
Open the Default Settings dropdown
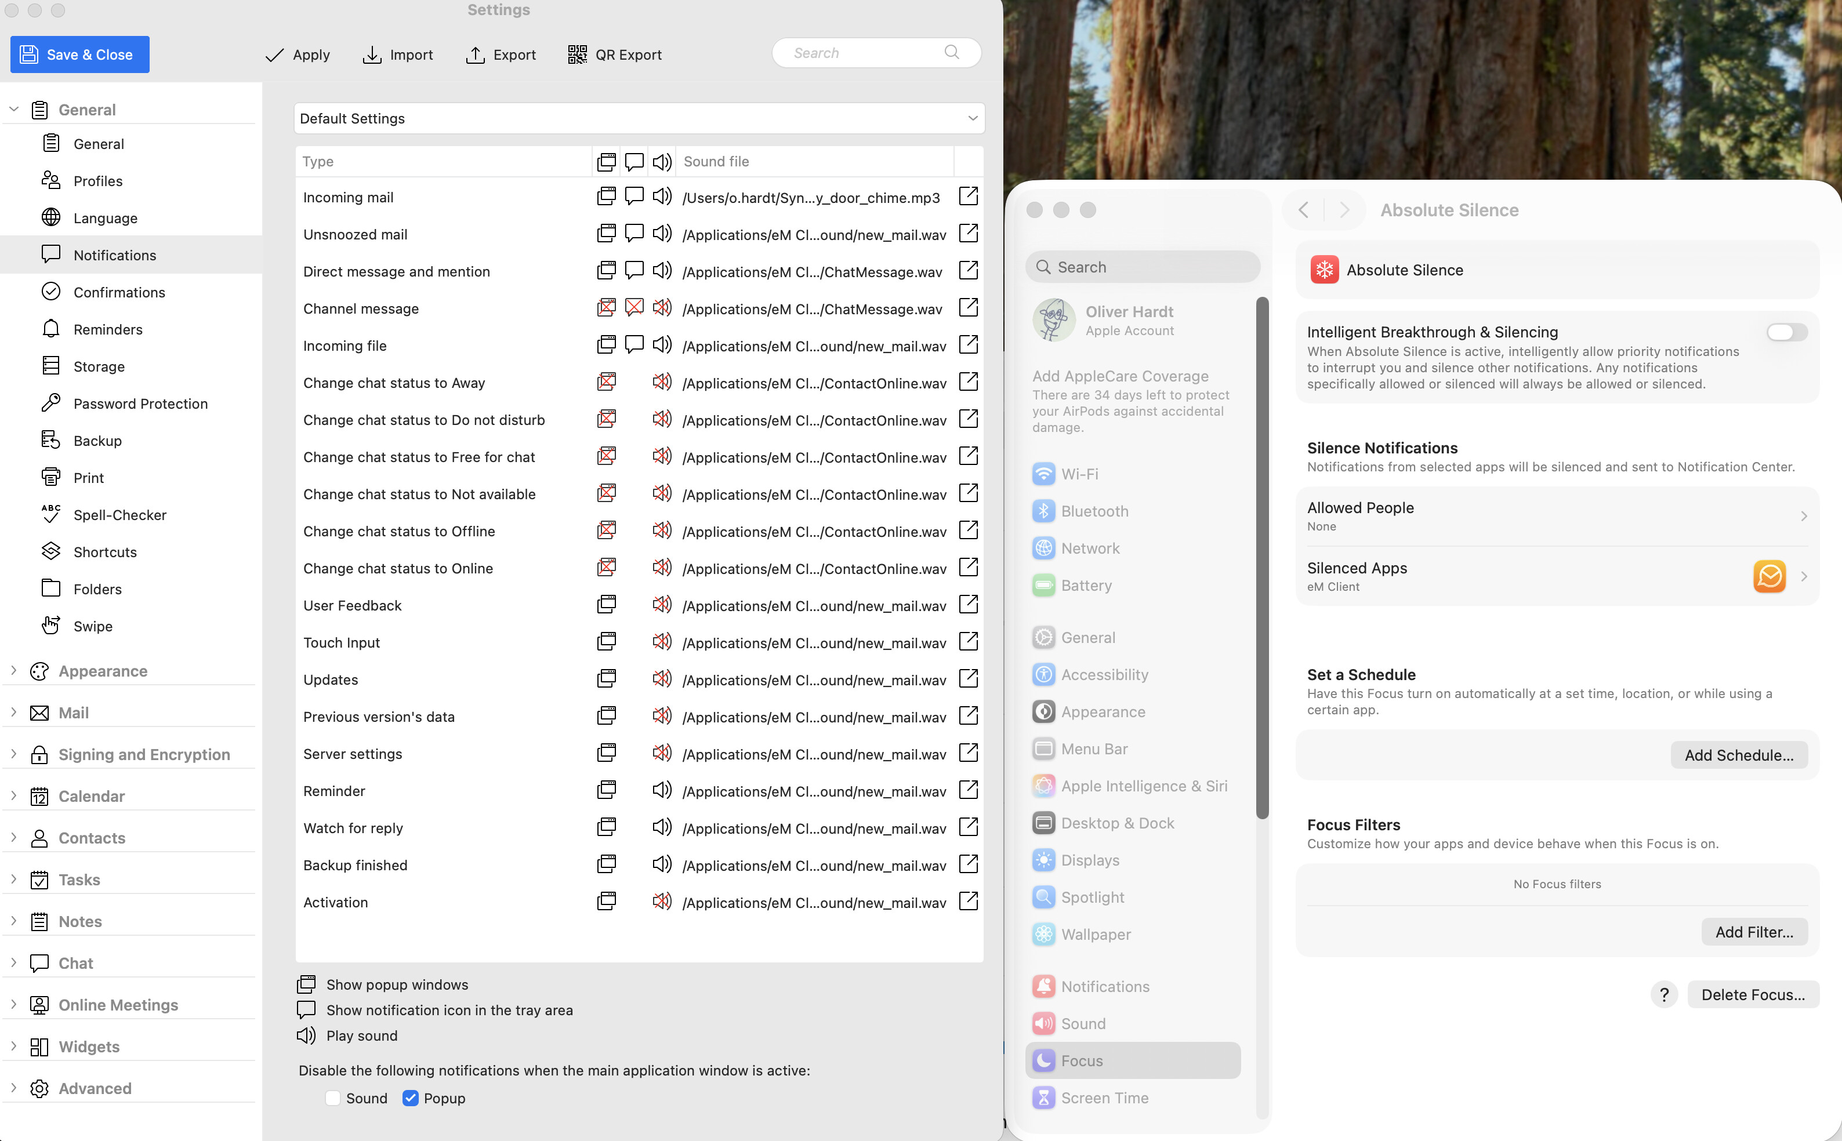[x=639, y=118]
